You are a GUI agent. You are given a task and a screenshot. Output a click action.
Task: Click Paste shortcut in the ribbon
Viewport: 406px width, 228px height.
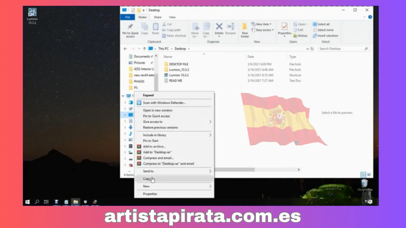click(174, 36)
